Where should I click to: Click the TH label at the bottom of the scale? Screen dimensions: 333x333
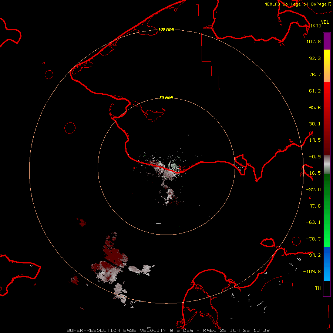click(318, 288)
